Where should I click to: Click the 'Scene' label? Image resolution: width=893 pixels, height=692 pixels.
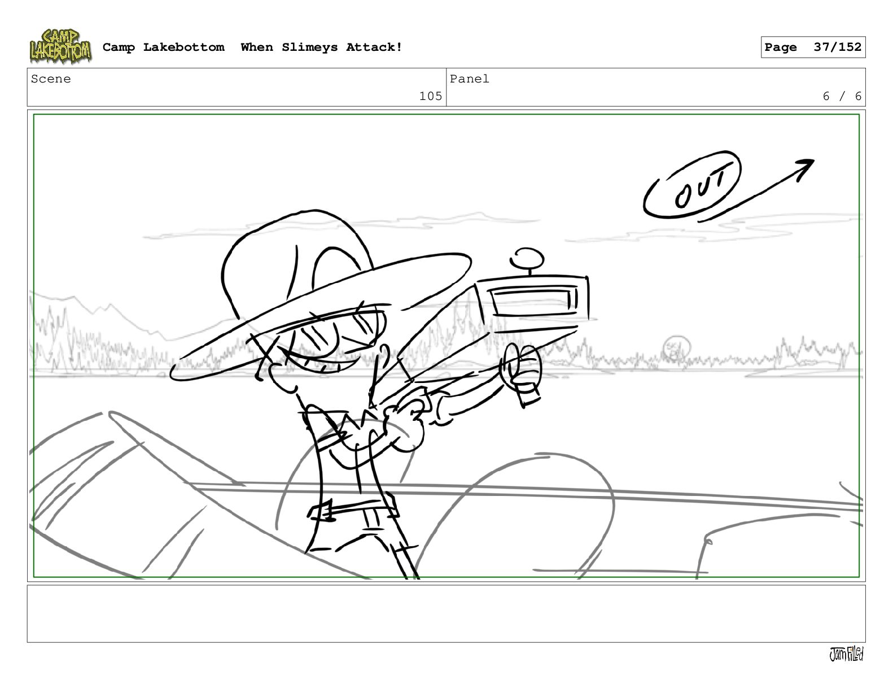[x=51, y=79]
